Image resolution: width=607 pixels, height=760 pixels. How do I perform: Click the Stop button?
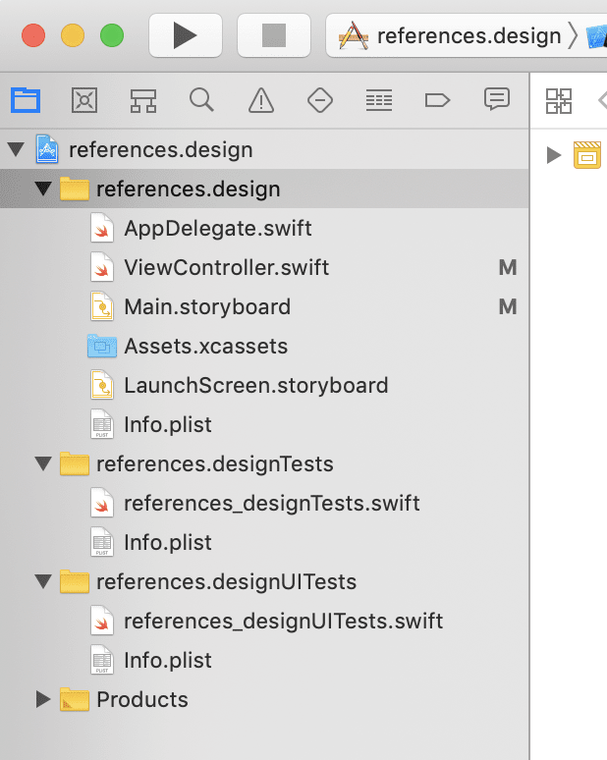click(274, 36)
